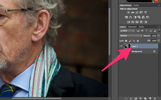161x100 pixels.
Task: Add a Brightness/Contrast adjustment
Action: pyautogui.click(x=128, y=12)
